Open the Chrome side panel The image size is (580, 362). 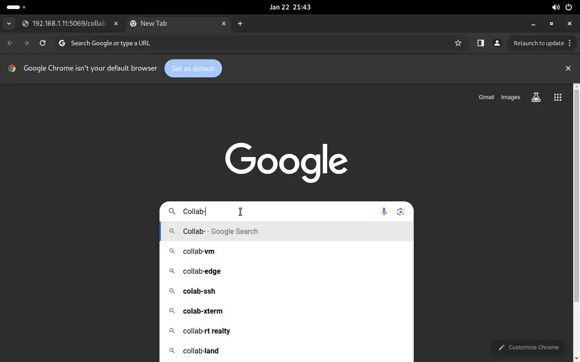(481, 43)
